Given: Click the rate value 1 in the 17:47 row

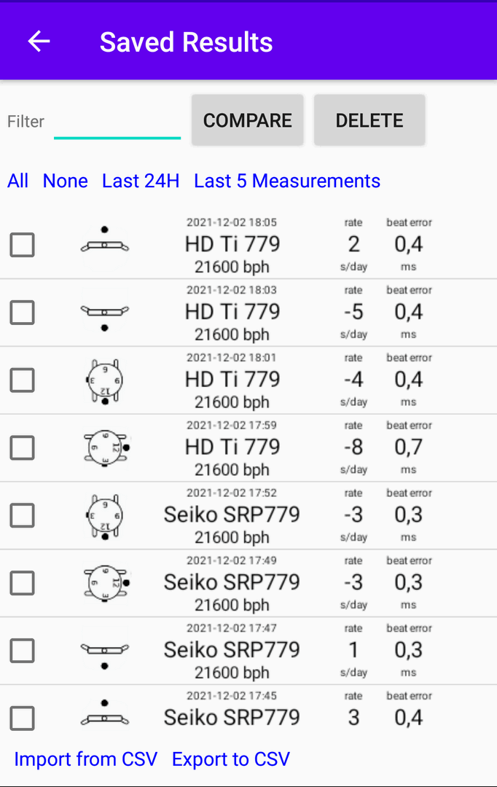Looking at the screenshot, I should tap(354, 650).
